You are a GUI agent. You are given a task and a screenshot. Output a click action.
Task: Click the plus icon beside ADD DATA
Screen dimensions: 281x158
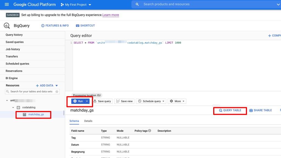click(37, 86)
